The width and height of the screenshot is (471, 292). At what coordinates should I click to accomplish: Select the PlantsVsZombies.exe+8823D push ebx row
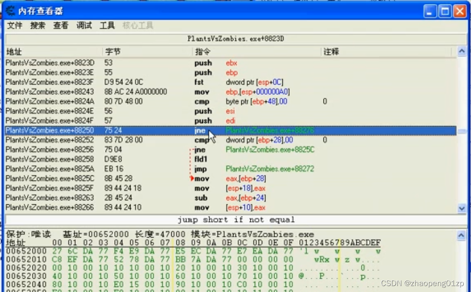pos(231,63)
